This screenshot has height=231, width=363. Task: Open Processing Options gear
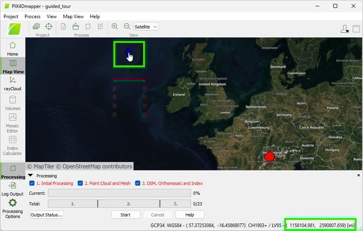pos(12,209)
